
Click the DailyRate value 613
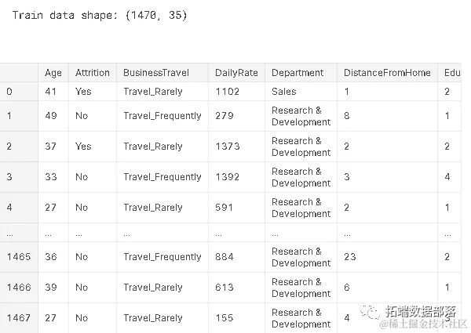(x=224, y=288)
